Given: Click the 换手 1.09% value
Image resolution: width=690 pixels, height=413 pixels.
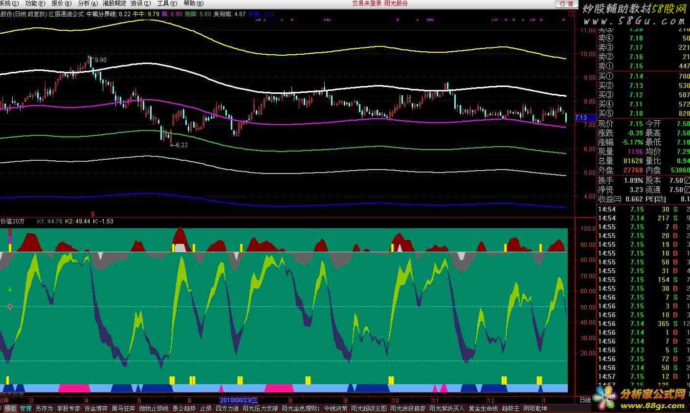Looking at the screenshot, I should (634, 180).
